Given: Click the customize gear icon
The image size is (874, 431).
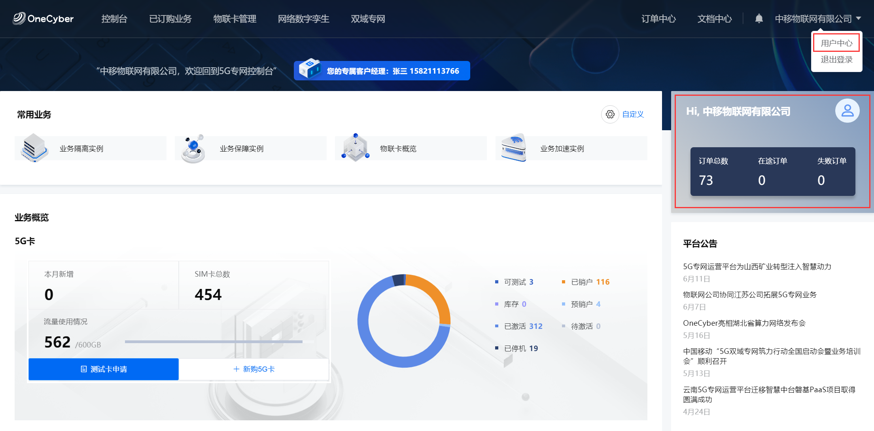Looking at the screenshot, I should coord(610,114).
